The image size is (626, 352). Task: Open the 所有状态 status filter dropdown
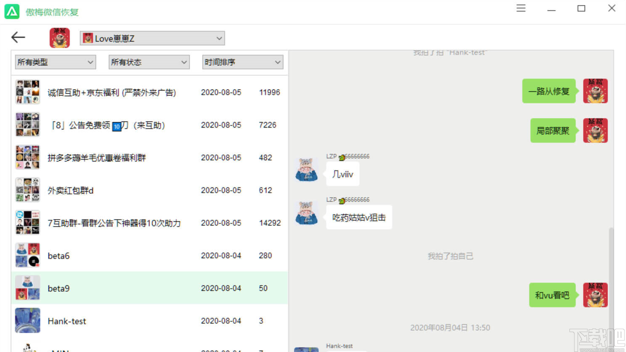click(149, 62)
